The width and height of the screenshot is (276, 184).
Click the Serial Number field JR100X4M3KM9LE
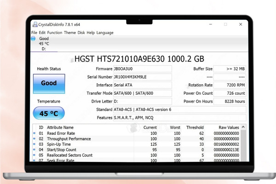coord(143,77)
